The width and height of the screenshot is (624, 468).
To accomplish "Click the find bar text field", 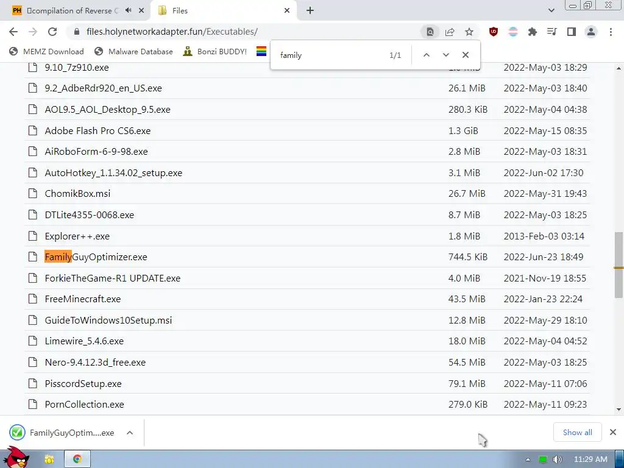I will pos(330,55).
